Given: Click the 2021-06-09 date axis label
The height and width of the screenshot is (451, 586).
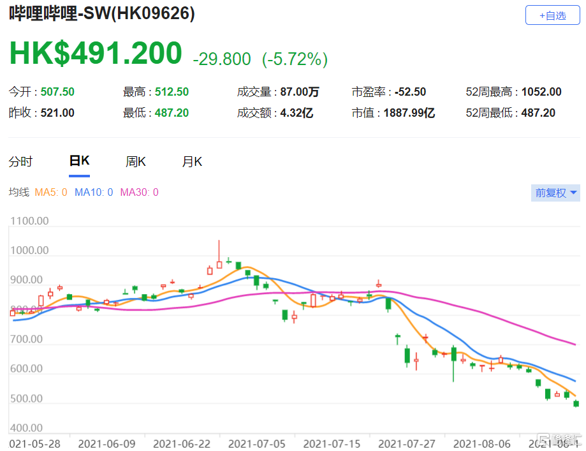Looking at the screenshot, I should pyautogui.click(x=106, y=444).
